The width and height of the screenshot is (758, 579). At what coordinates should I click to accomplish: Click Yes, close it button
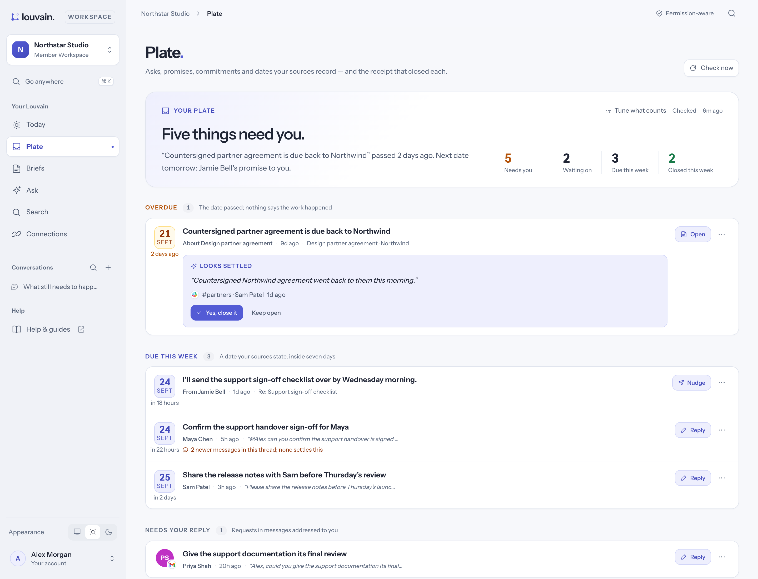pyautogui.click(x=217, y=313)
